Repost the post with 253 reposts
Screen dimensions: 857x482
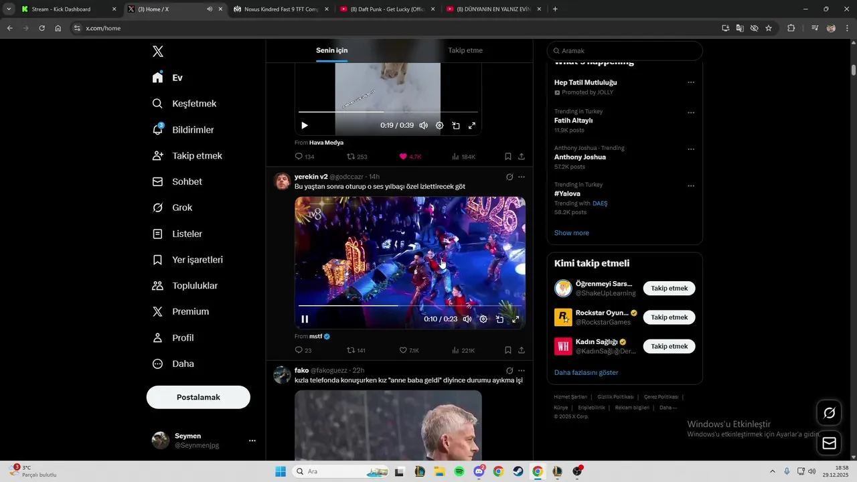tap(357, 157)
